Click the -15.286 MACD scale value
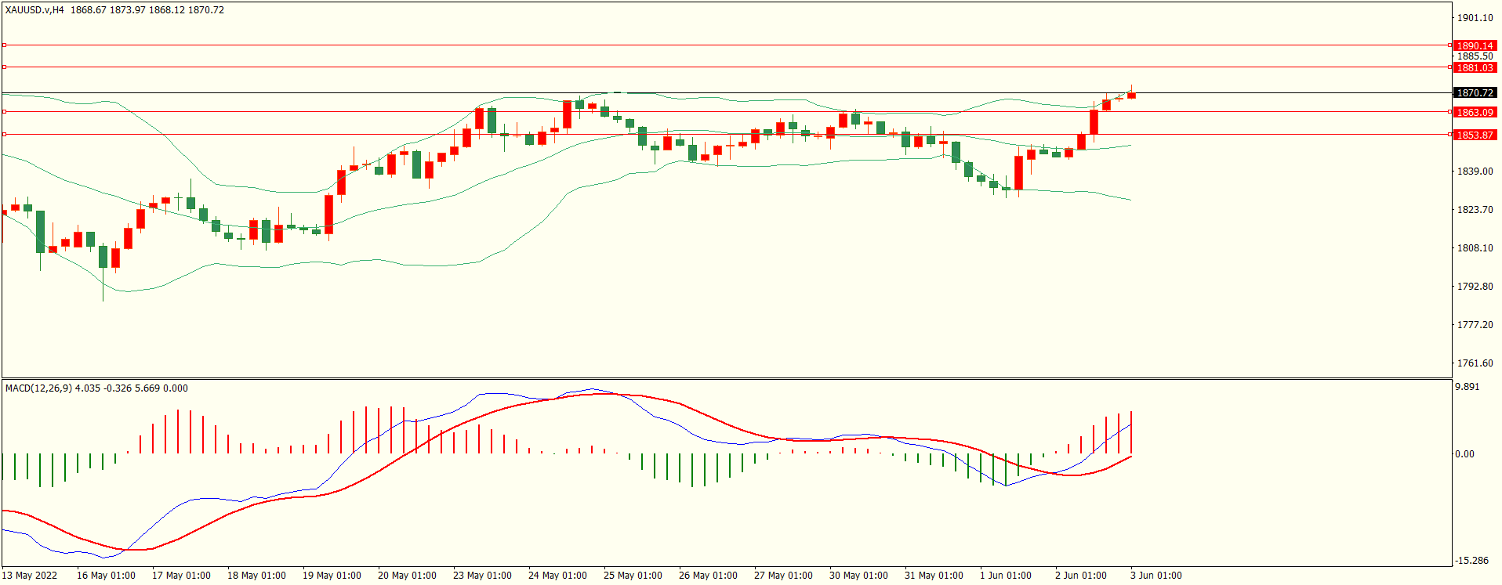1502x585 pixels. pos(1472,561)
